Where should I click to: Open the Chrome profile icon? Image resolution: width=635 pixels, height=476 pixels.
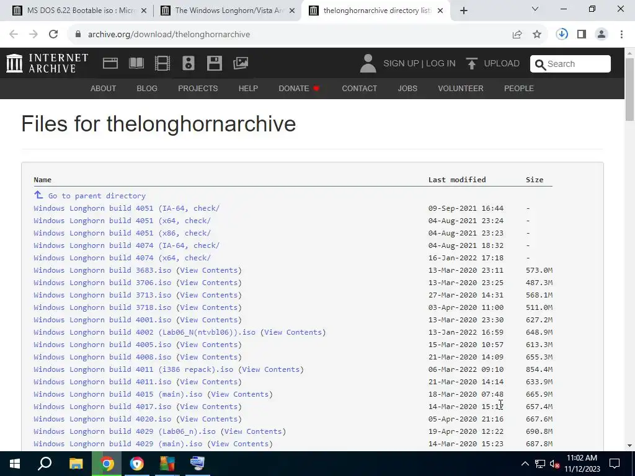(602, 35)
